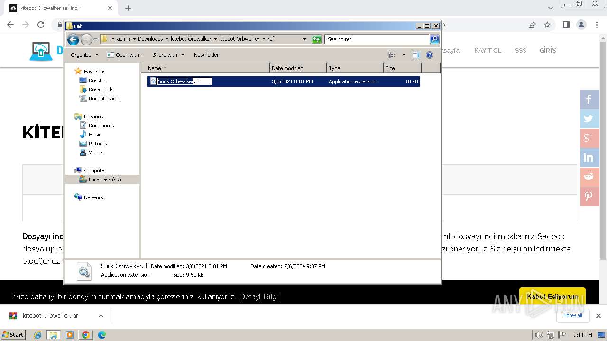Image resolution: width=607 pixels, height=341 pixels.
Task: Click the green refresh button in address bar
Action: coord(316,39)
